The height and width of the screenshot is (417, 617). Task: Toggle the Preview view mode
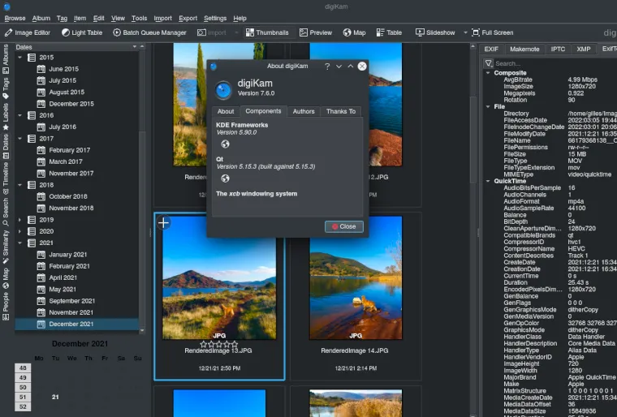(x=316, y=32)
